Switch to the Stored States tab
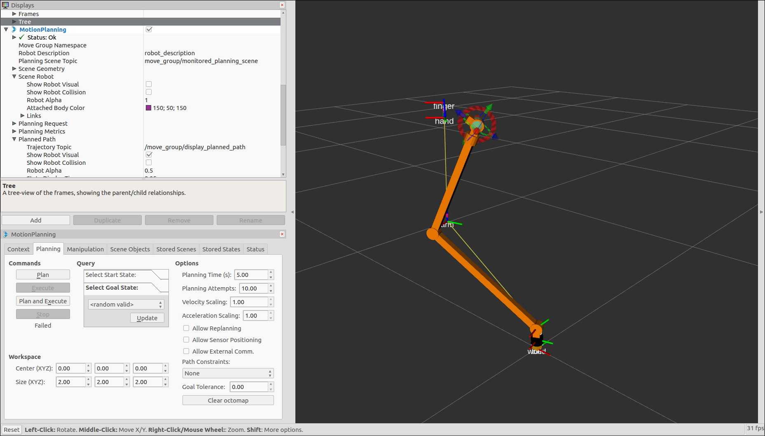Viewport: 765px width, 436px height. point(221,249)
